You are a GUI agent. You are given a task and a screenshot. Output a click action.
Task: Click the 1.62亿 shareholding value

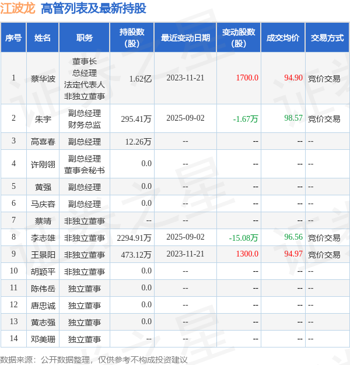(x=141, y=79)
